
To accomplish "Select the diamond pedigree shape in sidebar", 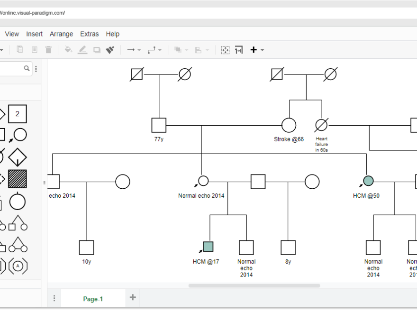I will [18, 156].
